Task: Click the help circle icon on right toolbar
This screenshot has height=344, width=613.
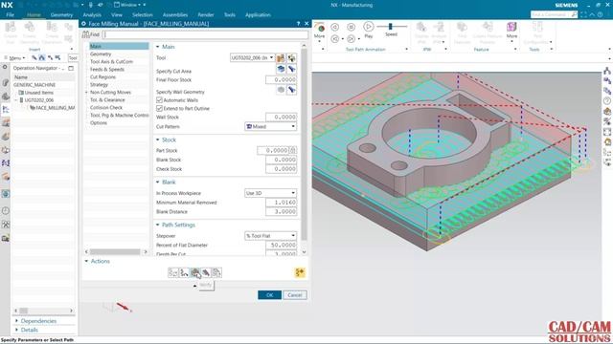Action: (x=607, y=101)
